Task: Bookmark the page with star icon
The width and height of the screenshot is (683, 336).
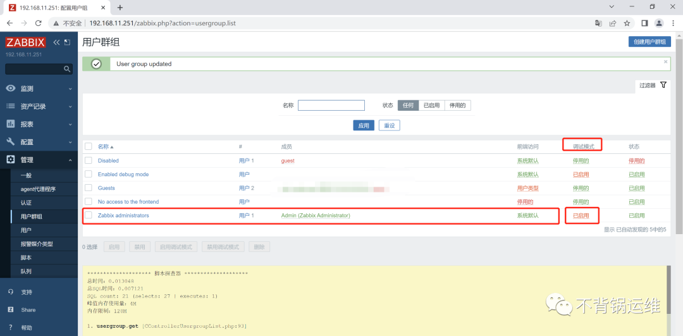Action: click(627, 23)
